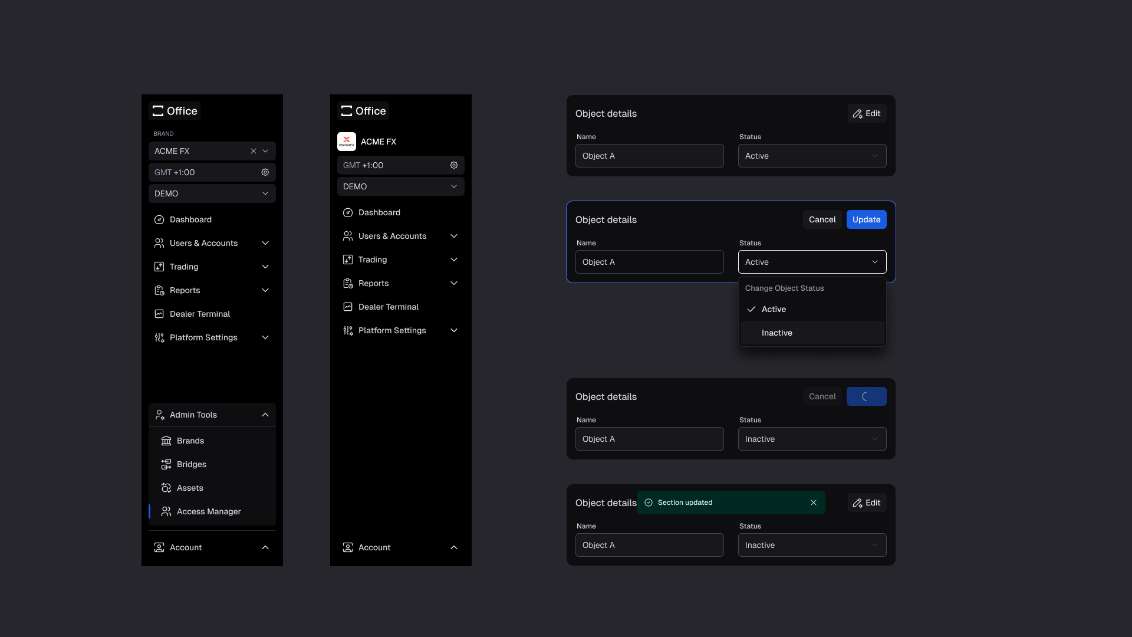Click Reports icon in left sidebar
1132x637 pixels.
pyautogui.click(x=159, y=290)
